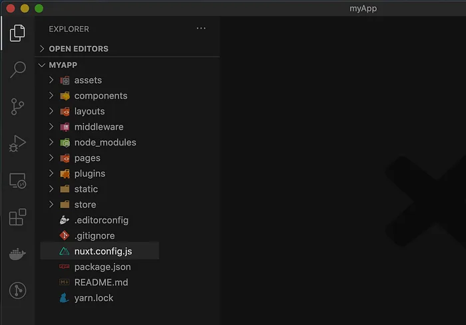Select the pages folder name
Viewport: 466px width, 325px height.
click(87, 158)
